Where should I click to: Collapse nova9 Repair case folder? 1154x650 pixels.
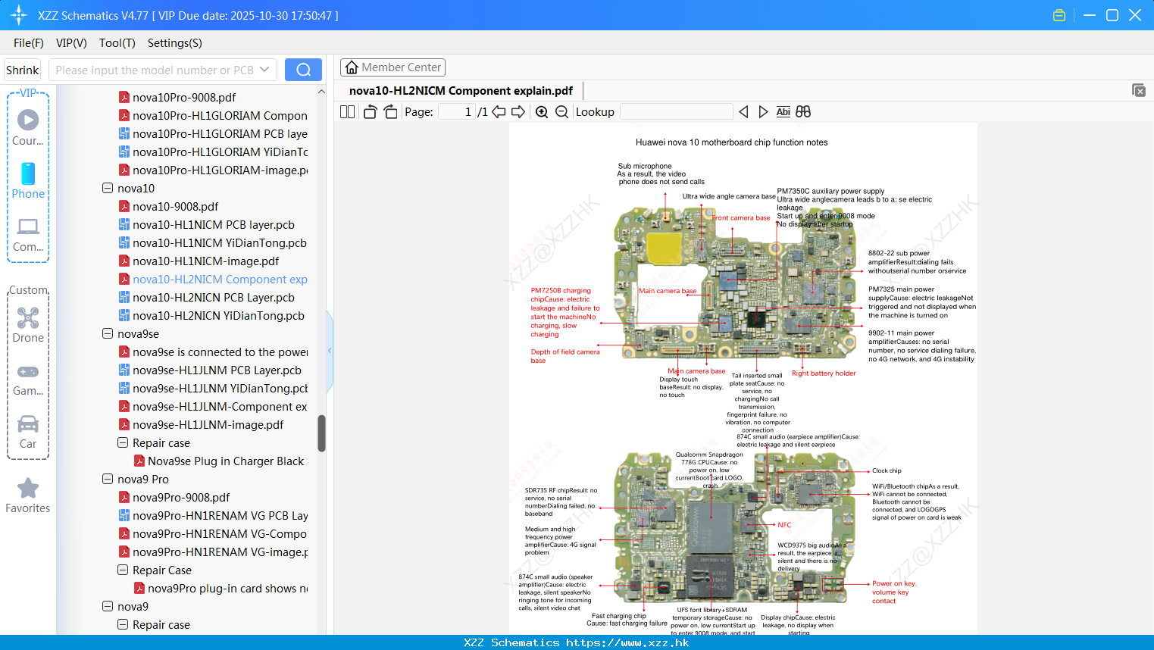pos(123,624)
